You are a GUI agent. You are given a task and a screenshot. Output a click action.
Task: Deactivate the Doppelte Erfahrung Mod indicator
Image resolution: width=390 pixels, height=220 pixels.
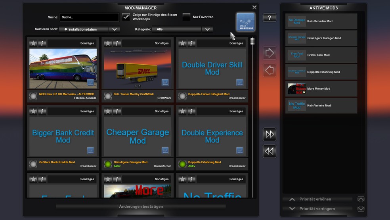point(183,164)
